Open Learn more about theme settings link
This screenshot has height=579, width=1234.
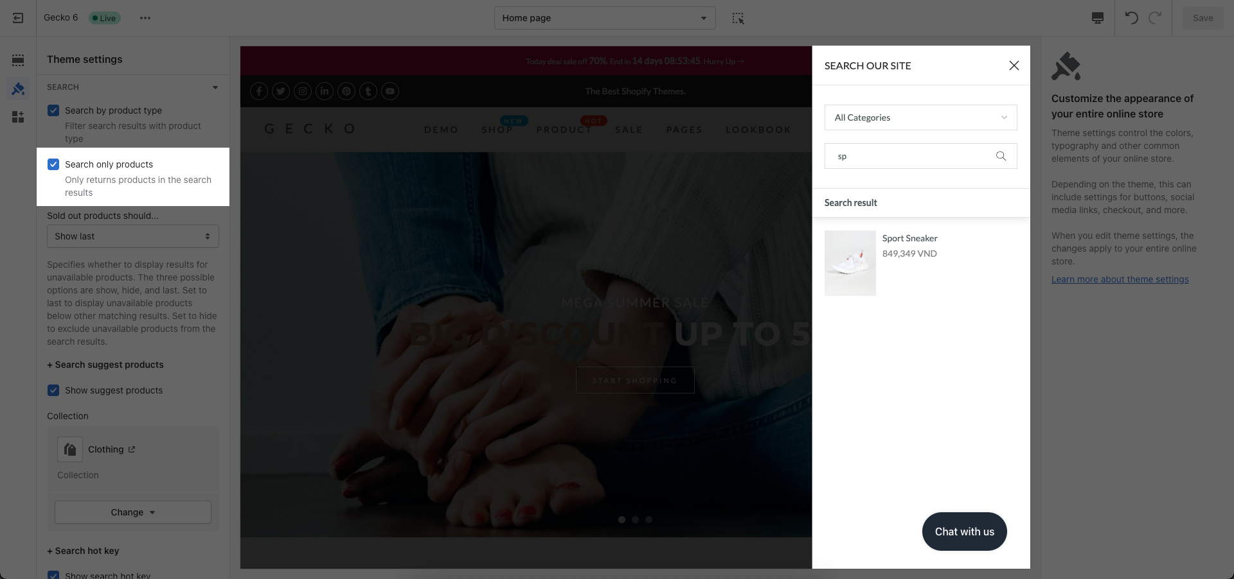tap(1120, 279)
